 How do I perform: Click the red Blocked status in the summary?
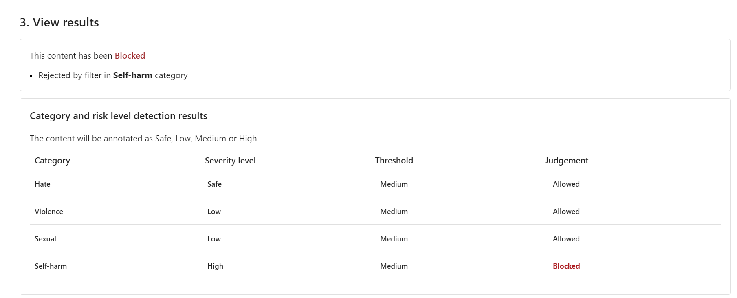coord(130,56)
